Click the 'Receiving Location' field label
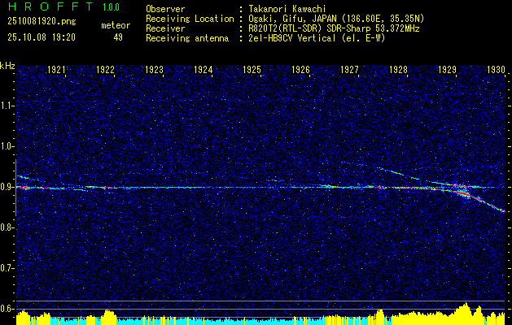The height and width of the screenshot is (325, 512). 190,19
